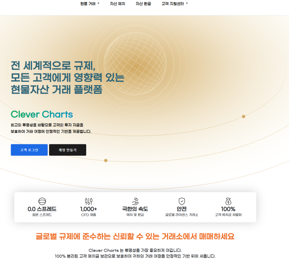Click the 원본 스프레드 caption
Viewport: 289px width, 271px height.
point(42,215)
